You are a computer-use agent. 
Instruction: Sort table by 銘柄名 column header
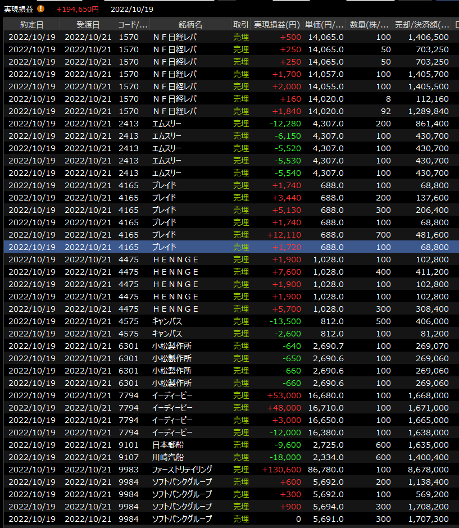point(190,25)
